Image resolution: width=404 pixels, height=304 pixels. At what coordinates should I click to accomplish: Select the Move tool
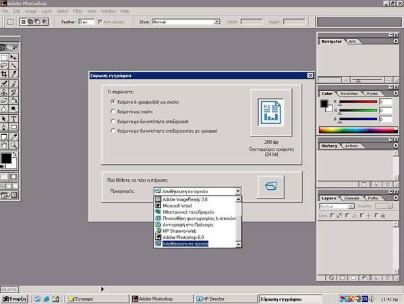coord(13,57)
